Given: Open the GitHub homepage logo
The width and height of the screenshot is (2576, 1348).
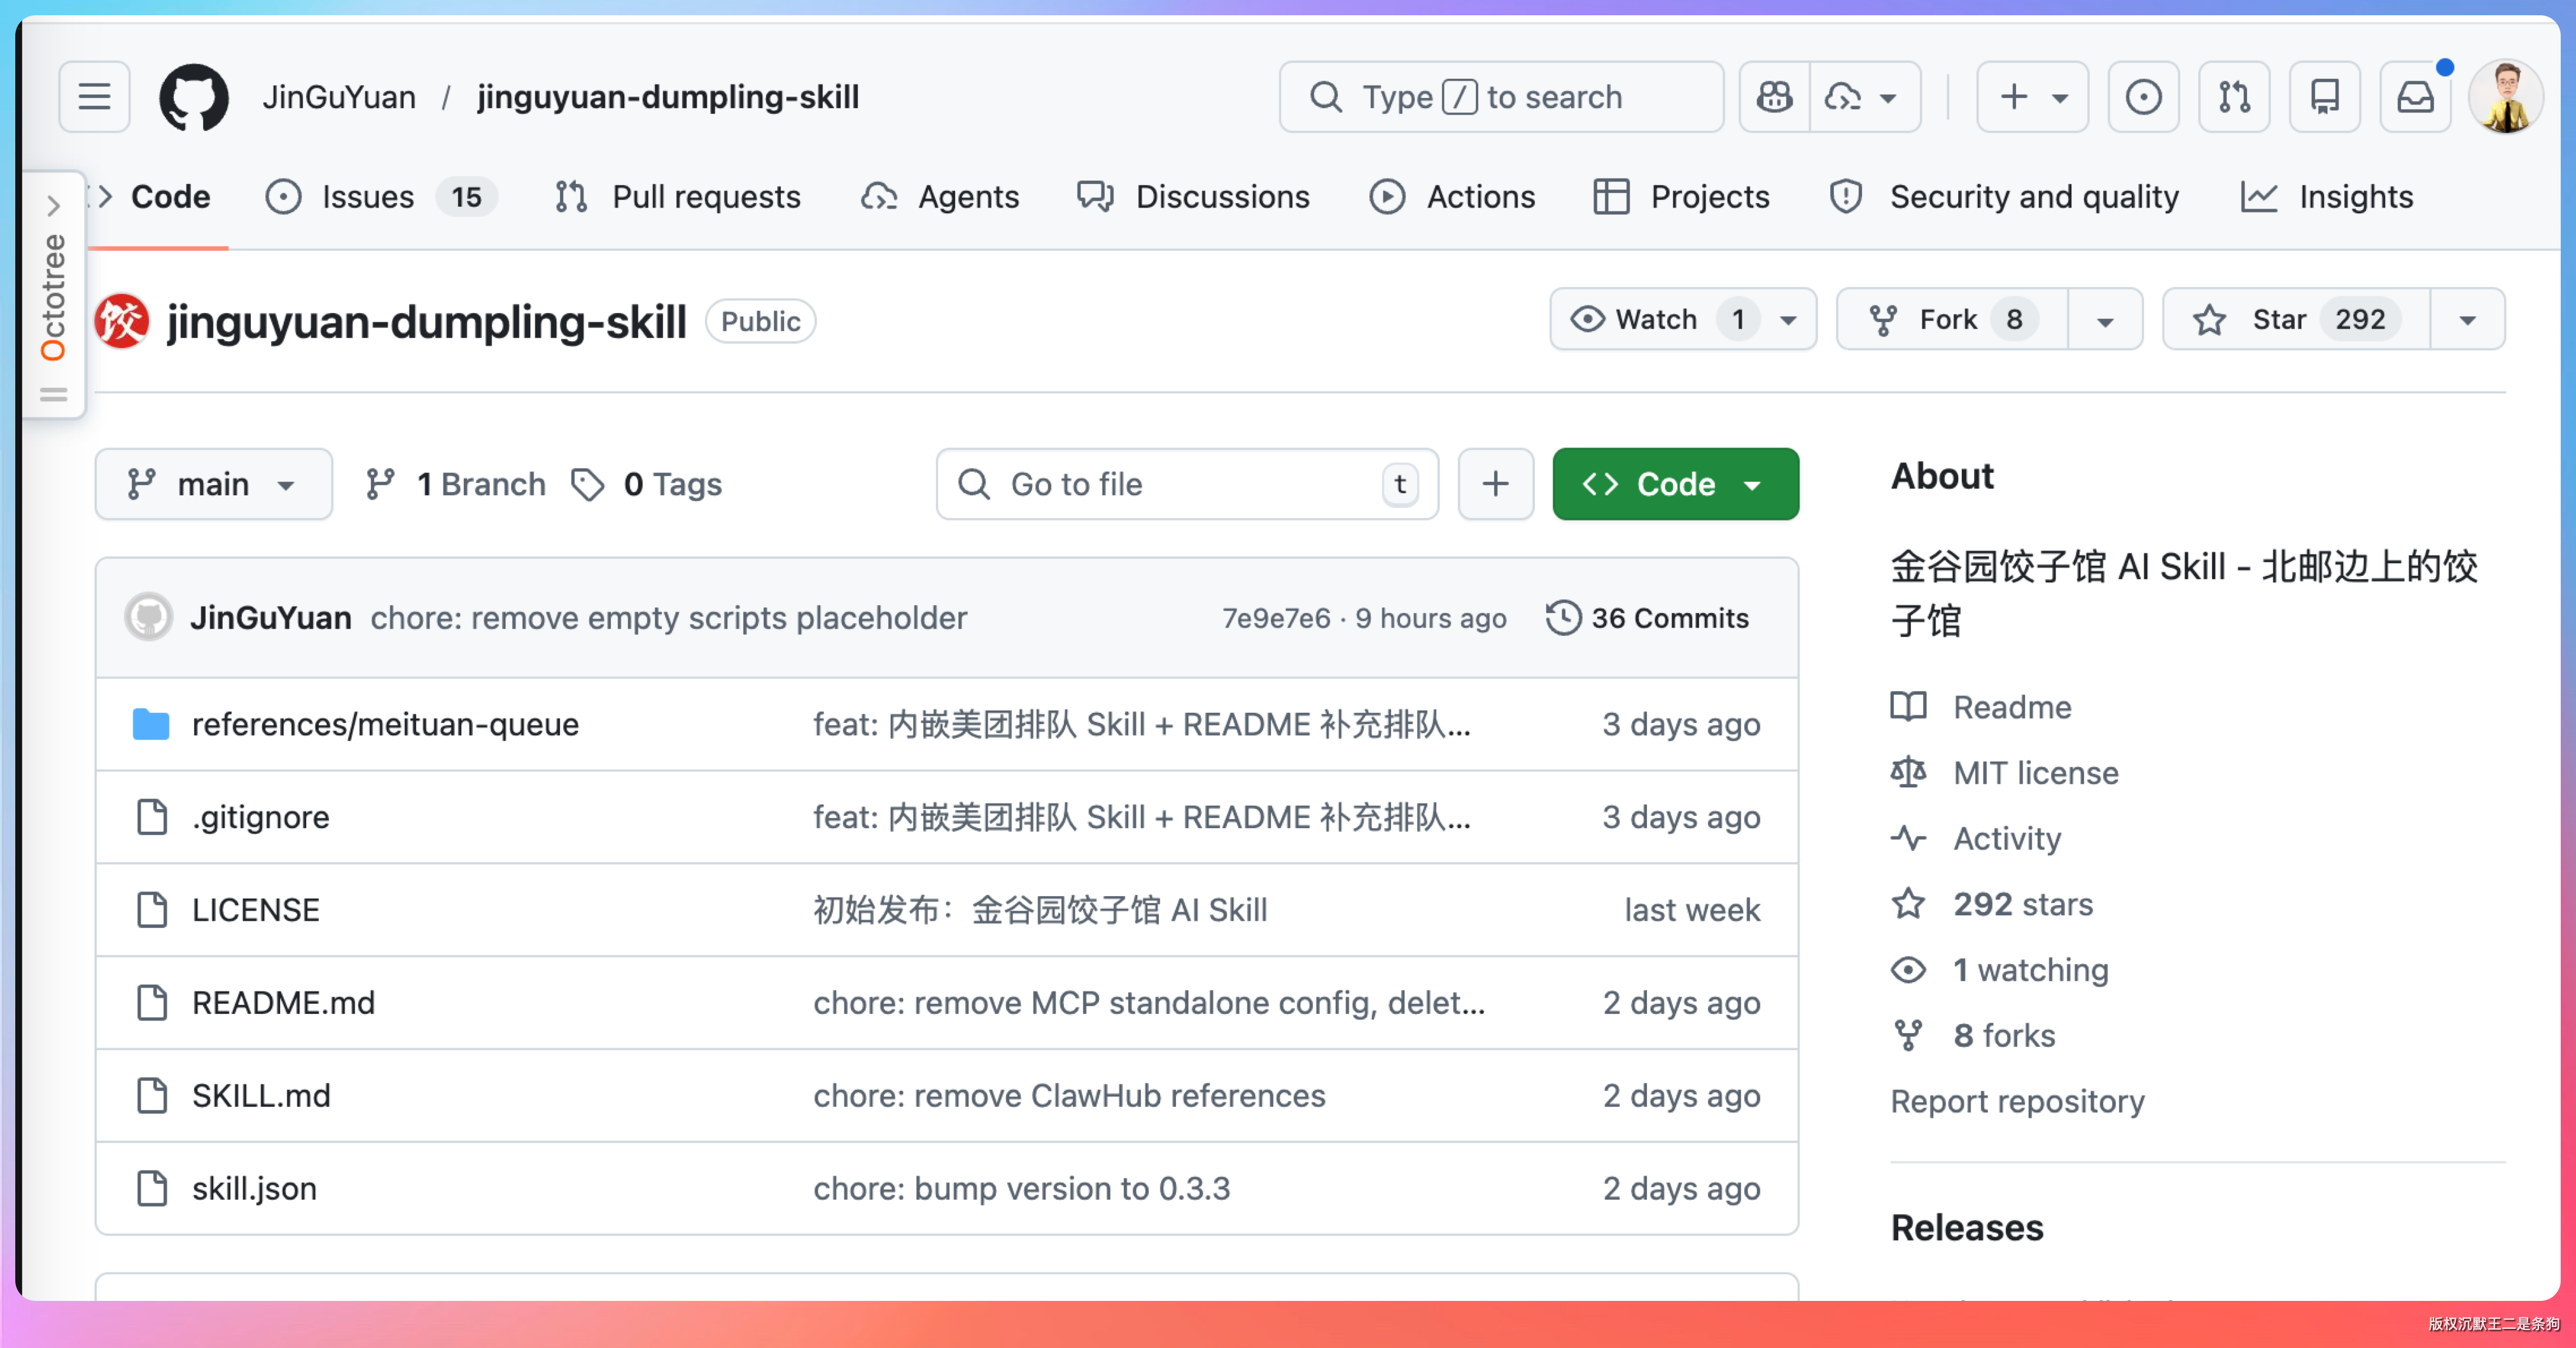Looking at the screenshot, I should (x=193, y=97).
